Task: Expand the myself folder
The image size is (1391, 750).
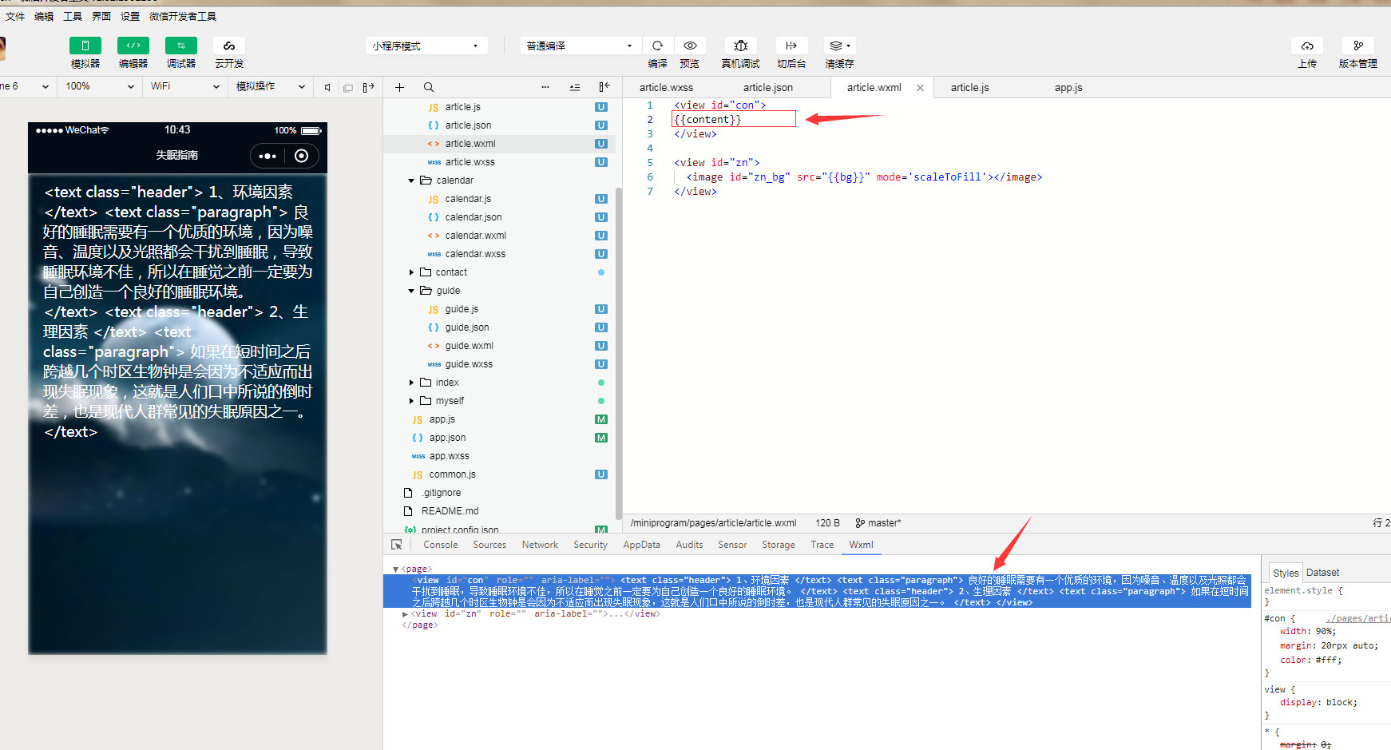Action: [411, 401]
